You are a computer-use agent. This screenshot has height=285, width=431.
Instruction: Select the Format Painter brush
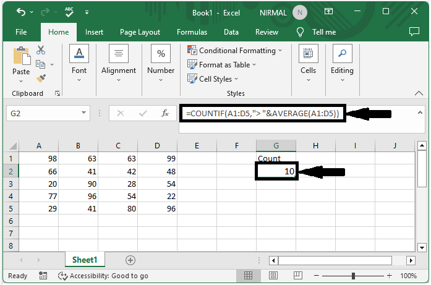click(x=41, y=79)
